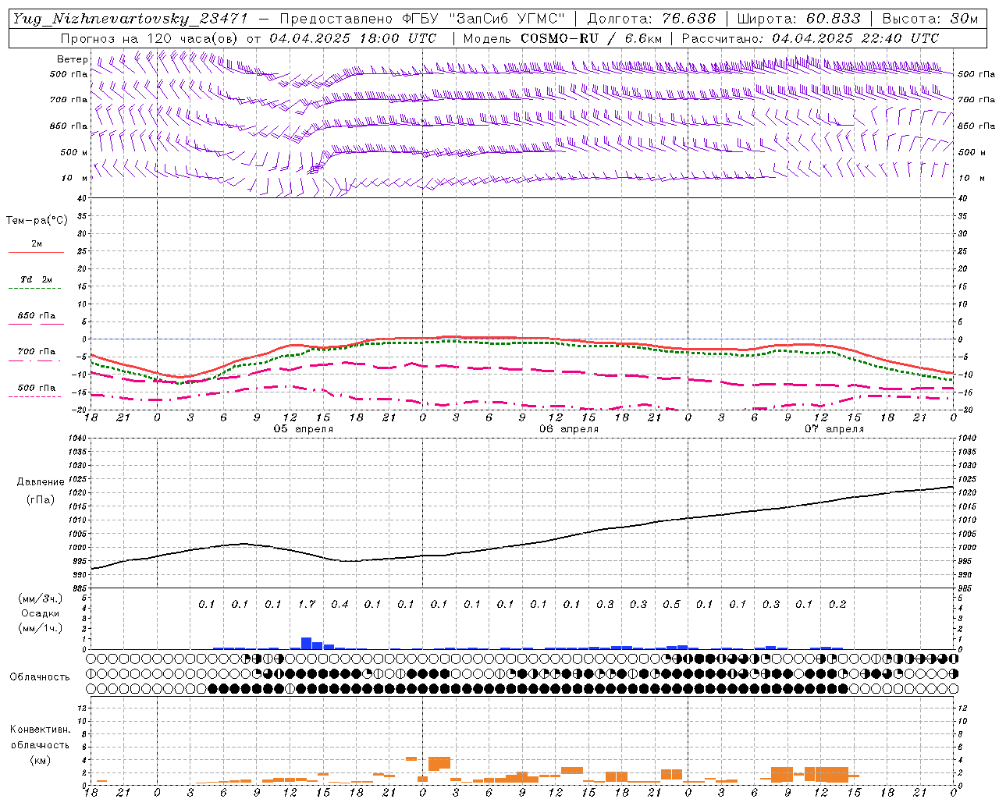Click the Давление pressure panel label
Screen dimensions: 999x799
coord(39,482)
